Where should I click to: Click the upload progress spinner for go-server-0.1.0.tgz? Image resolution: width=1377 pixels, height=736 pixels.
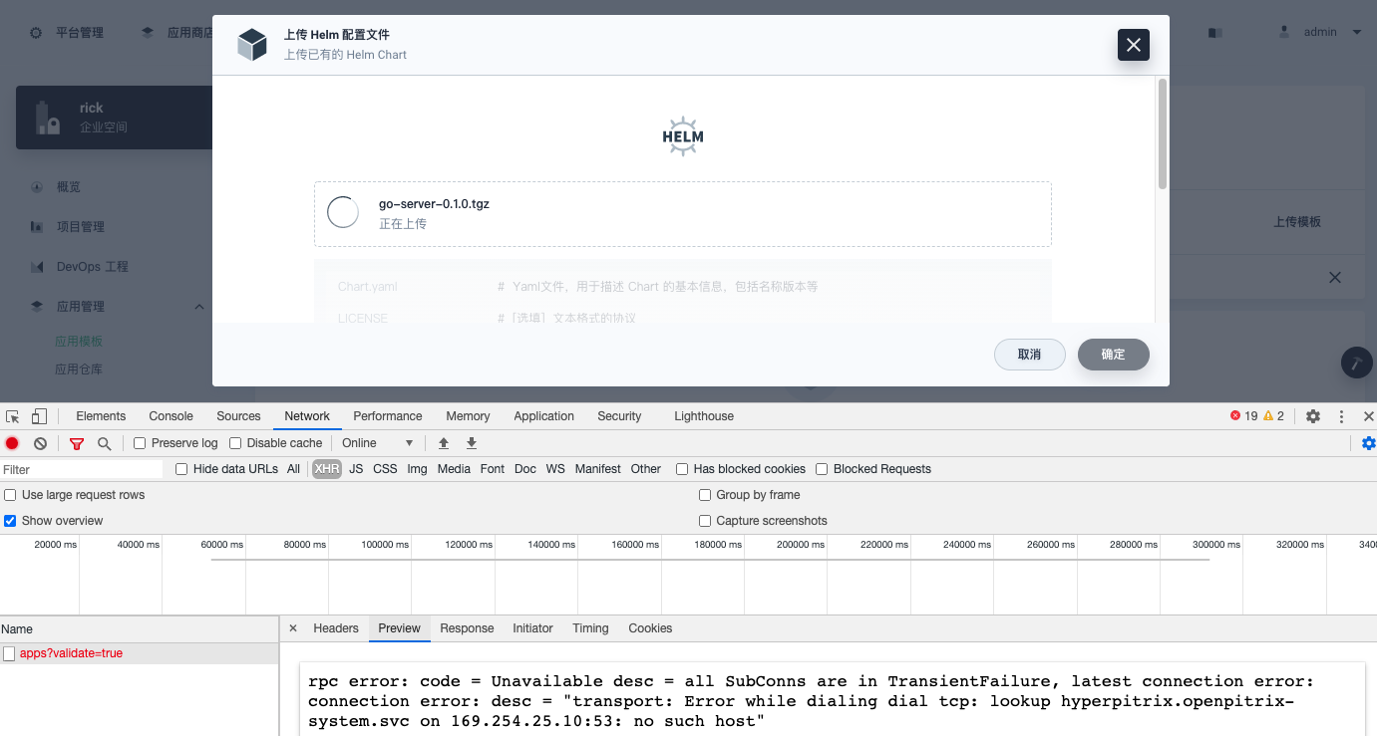(x=342, y=212)
